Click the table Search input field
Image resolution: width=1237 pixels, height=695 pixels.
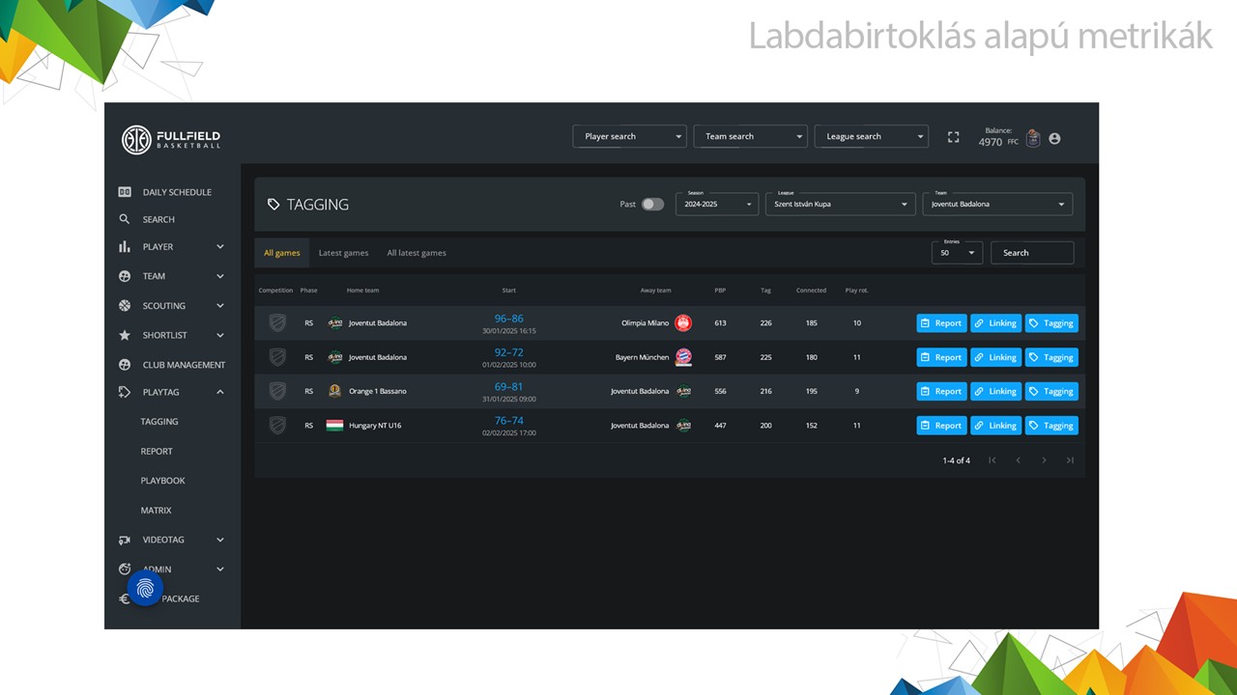(x=1031, y=253)
